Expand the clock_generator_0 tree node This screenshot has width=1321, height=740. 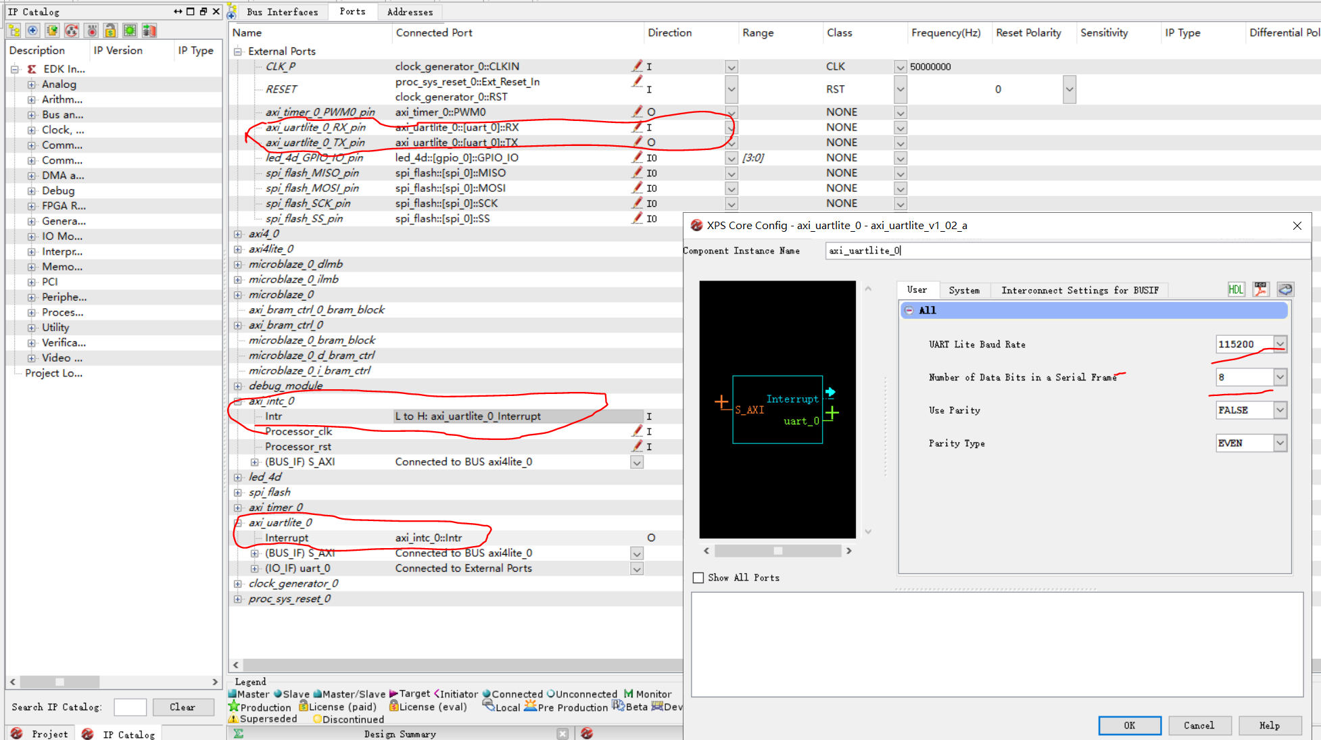(x=238, y=584)
